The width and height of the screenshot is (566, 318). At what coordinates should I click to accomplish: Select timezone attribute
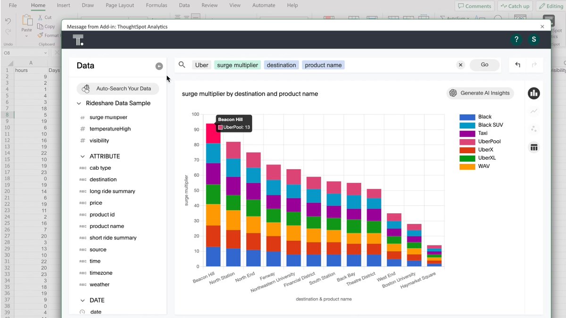pos(101,273)
